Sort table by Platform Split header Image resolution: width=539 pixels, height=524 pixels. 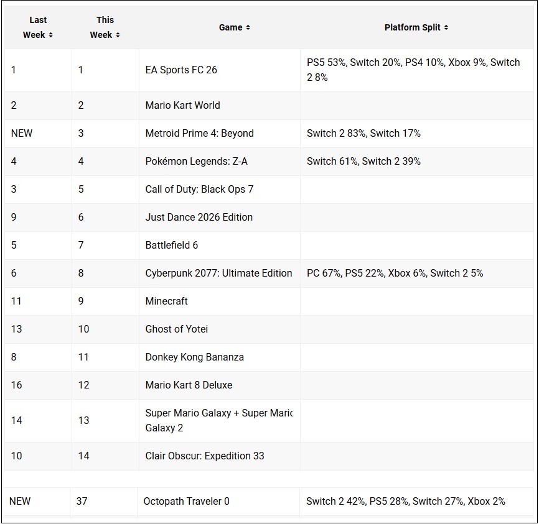pyautogui.click(x=412, y=27)
